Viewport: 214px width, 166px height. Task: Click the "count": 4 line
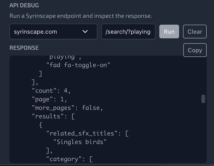[51, 91]
